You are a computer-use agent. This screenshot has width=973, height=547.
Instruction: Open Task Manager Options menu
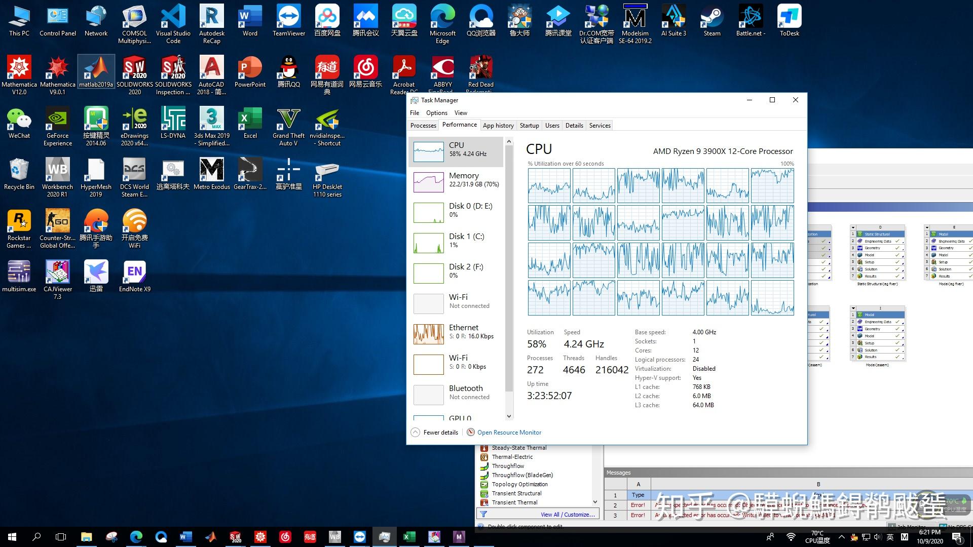coord(436,113)
